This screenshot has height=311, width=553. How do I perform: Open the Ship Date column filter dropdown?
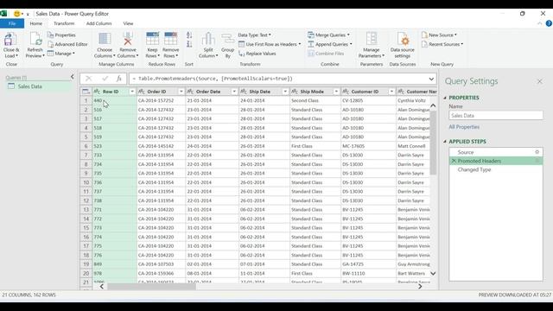285,92
